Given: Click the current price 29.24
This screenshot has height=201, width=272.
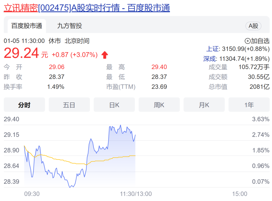Looking at the screenshot, I should [21, 53].
